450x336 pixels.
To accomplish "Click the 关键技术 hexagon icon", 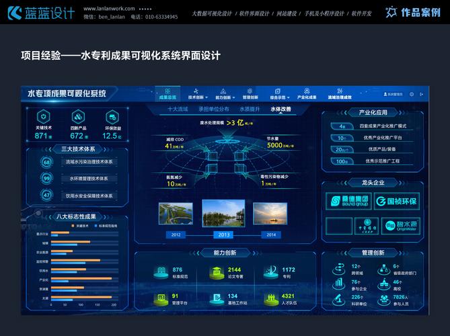I will (x=43, y=115).
